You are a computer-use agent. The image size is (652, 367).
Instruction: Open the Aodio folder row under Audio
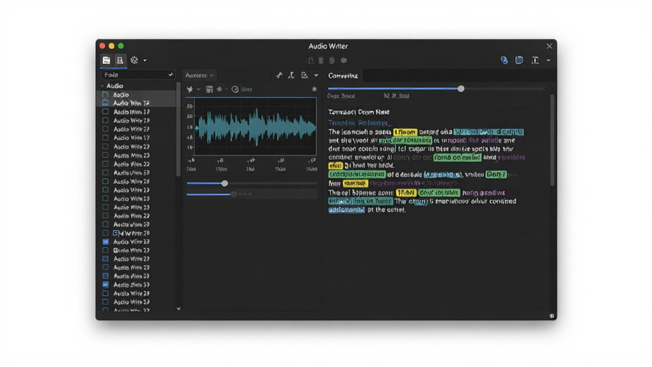click(137, 95)
